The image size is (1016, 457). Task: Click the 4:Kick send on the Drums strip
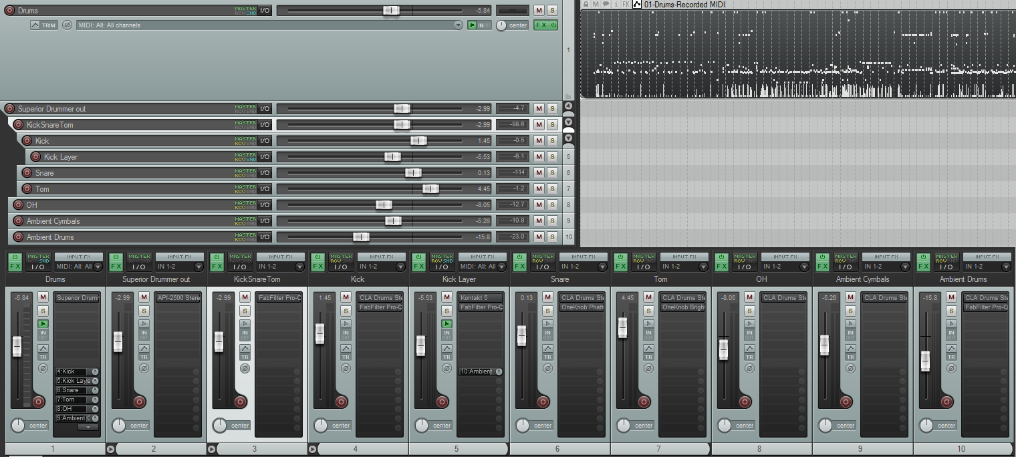tap(74, 371)
